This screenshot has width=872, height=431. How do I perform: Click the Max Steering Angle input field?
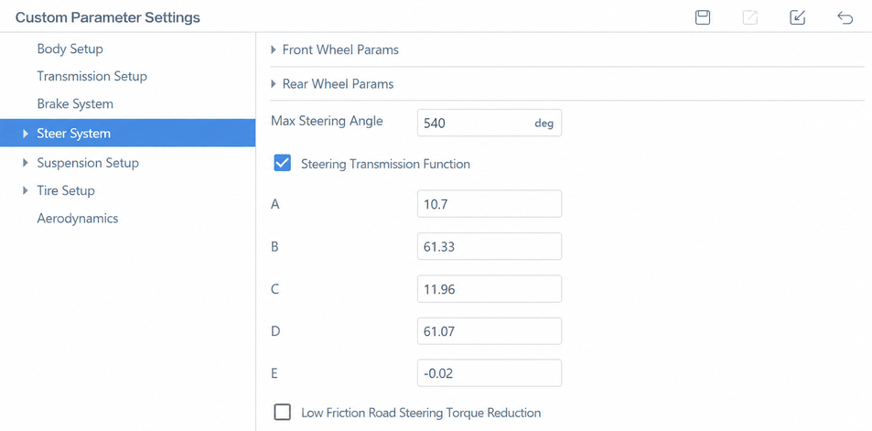(x=490, y=123)
